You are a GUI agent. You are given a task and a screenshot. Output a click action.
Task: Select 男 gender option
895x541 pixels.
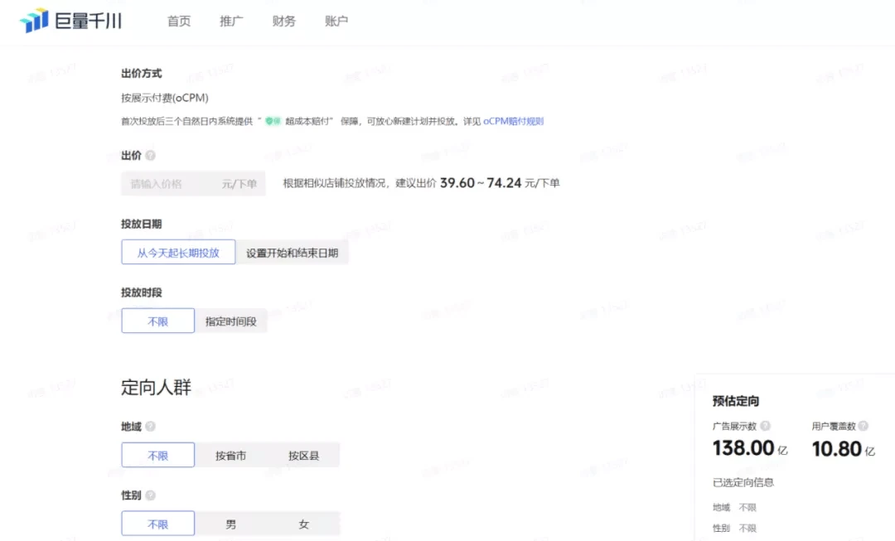pos(230,524)
